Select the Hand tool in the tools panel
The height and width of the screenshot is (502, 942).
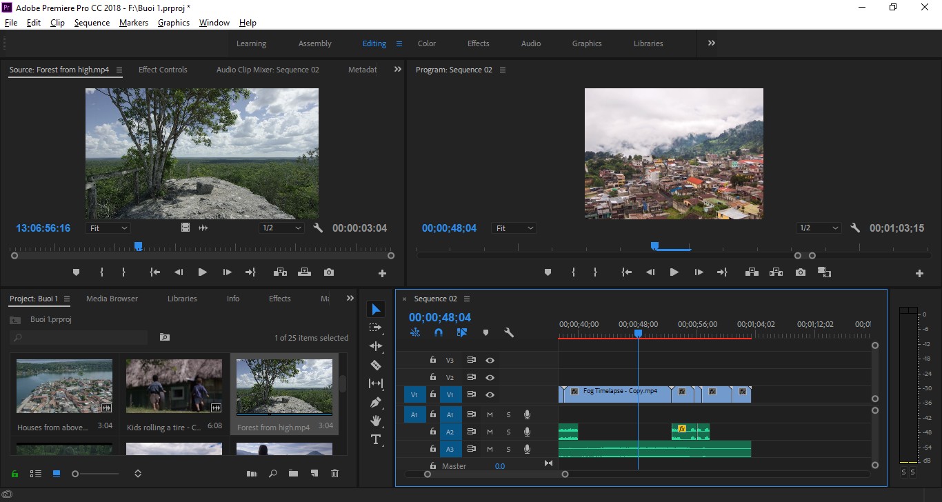(376, 421)
